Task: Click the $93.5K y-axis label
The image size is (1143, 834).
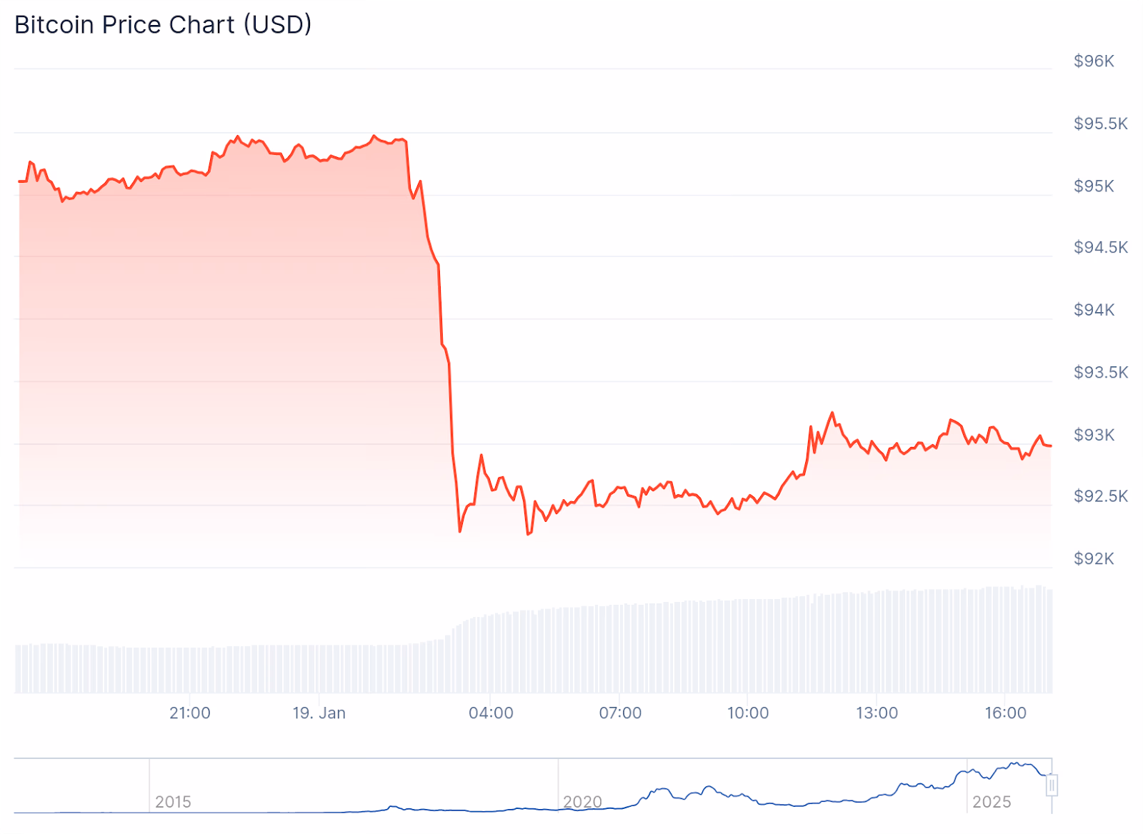Action: click(x=1100, y=372)
